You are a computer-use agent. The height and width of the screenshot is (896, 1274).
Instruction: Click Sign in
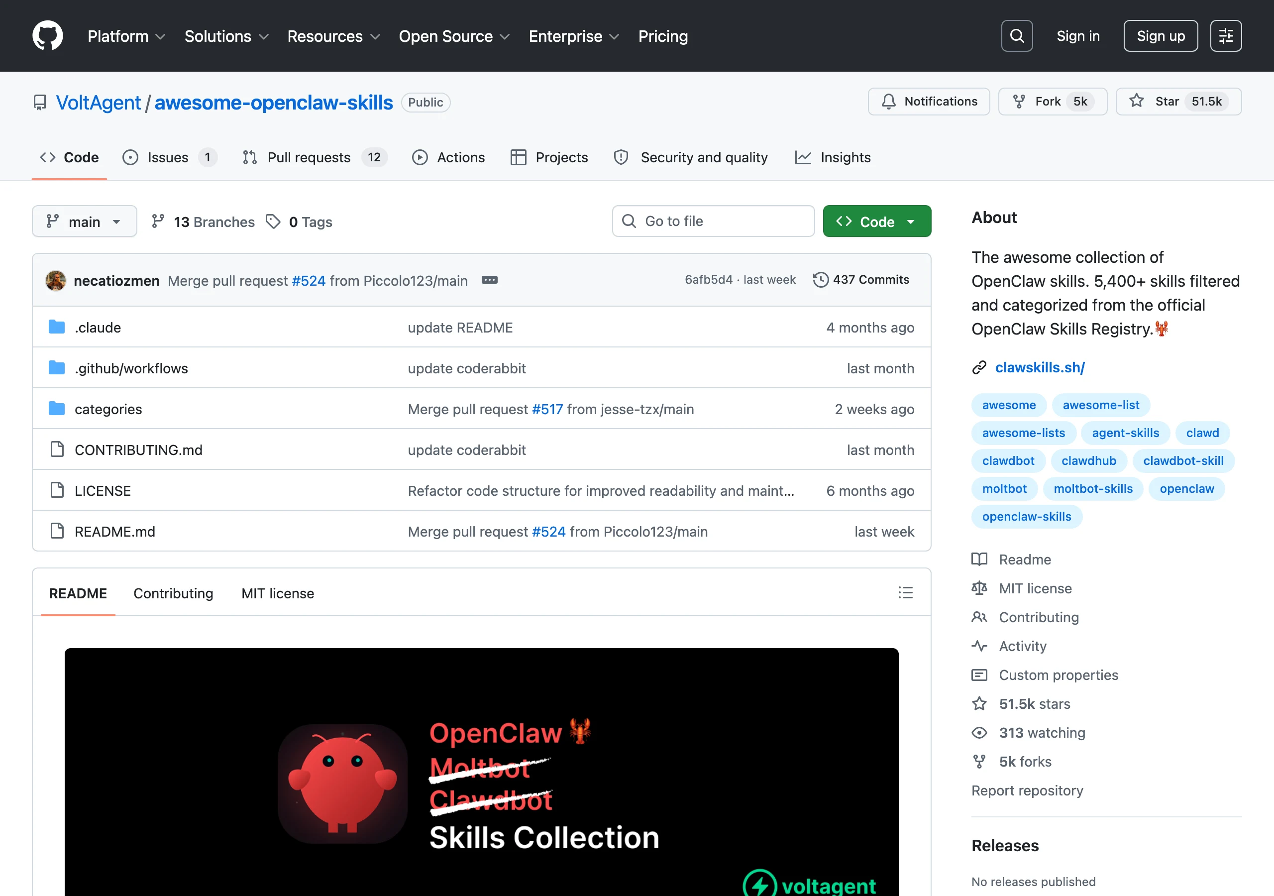(1077, 36)
